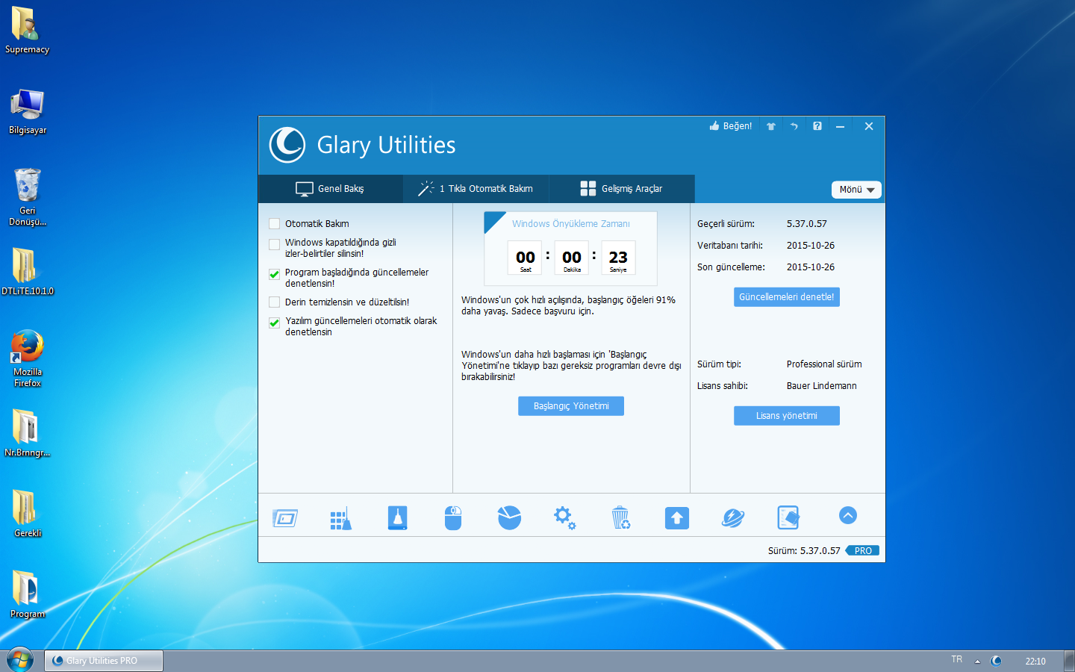Click the Beğen! thumbs-up button

731,126
